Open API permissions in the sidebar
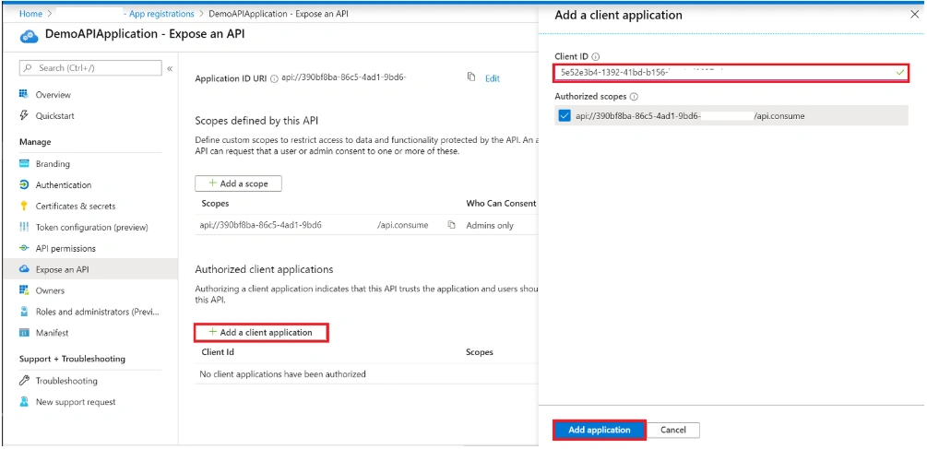927x449 pixels. tap(65, 249)
